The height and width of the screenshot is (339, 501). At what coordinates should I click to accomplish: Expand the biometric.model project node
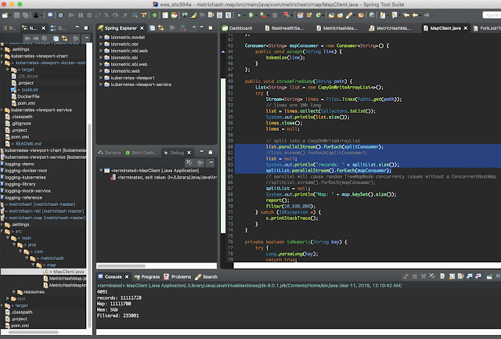point(102,37)
